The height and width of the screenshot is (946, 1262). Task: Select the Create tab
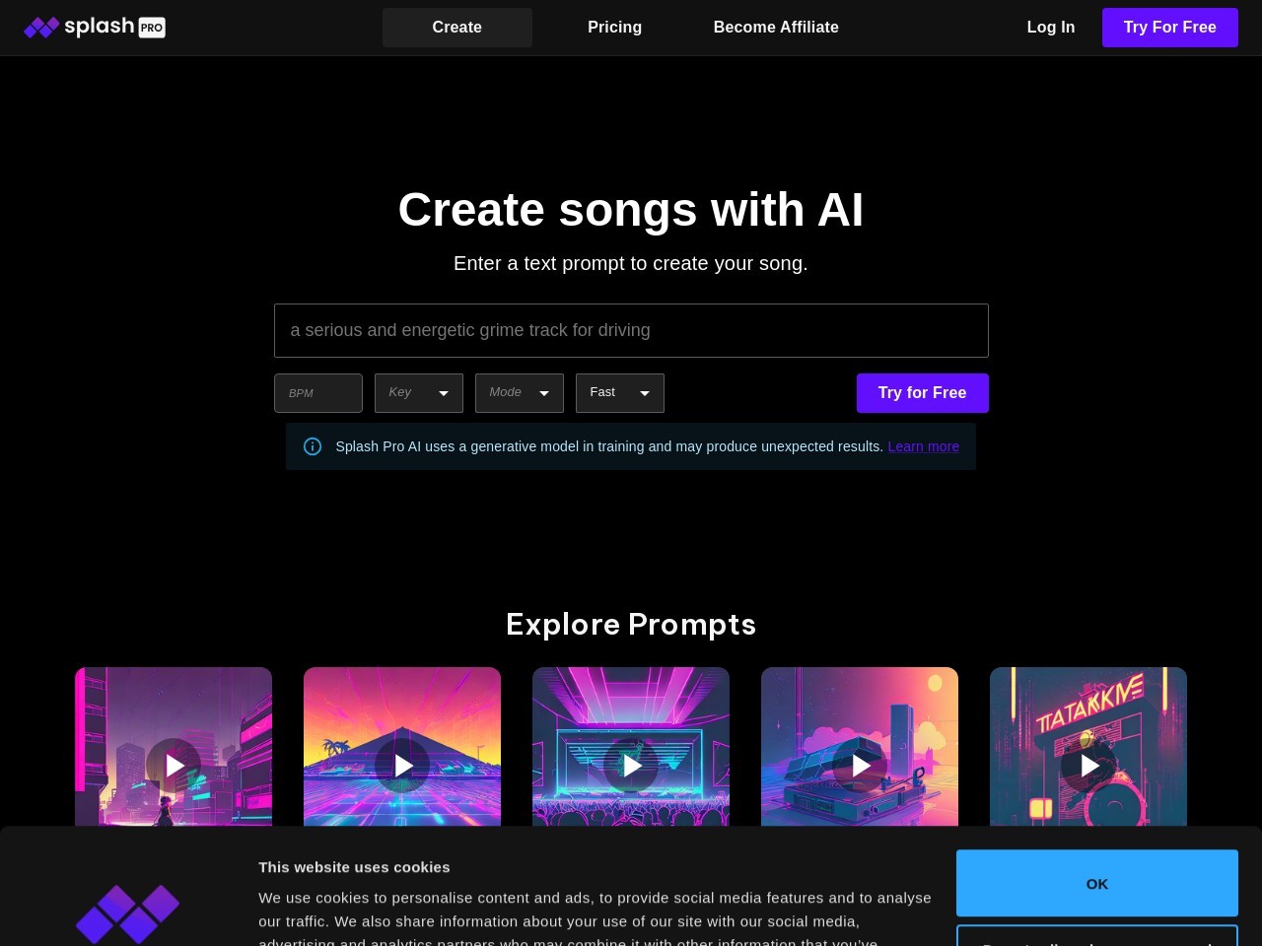457,28
